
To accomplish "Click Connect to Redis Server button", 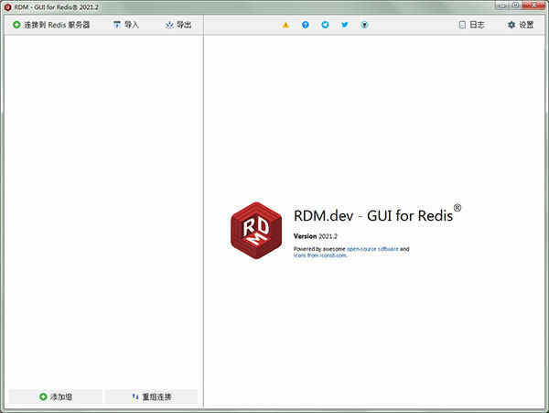I will click(51, 25).
